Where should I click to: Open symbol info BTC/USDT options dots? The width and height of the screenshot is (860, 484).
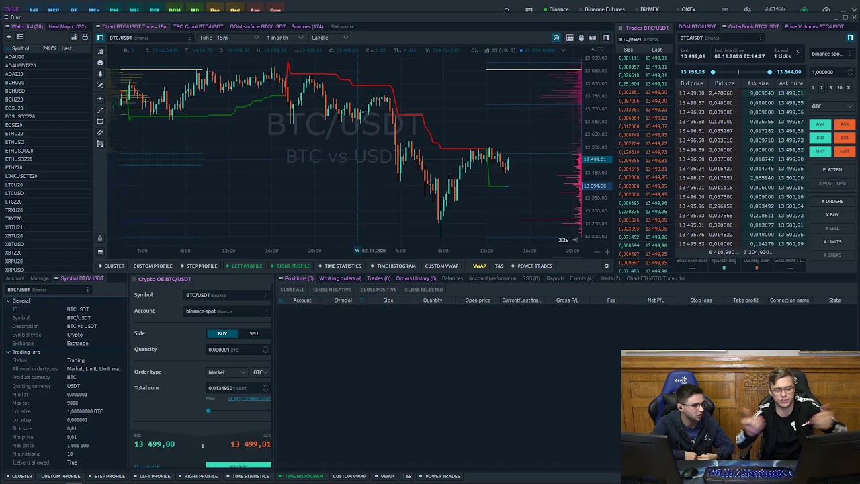tap(87, 290)
